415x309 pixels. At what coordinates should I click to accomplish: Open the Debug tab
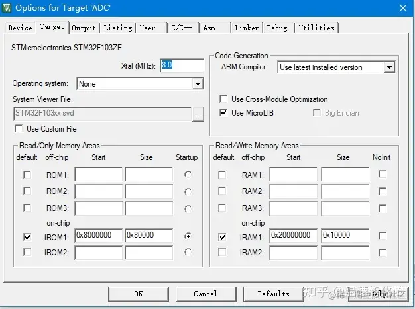coord(277,28)
